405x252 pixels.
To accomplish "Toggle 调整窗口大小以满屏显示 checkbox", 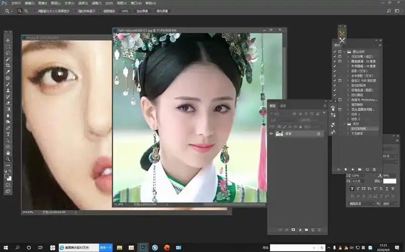I will (35, 11).
